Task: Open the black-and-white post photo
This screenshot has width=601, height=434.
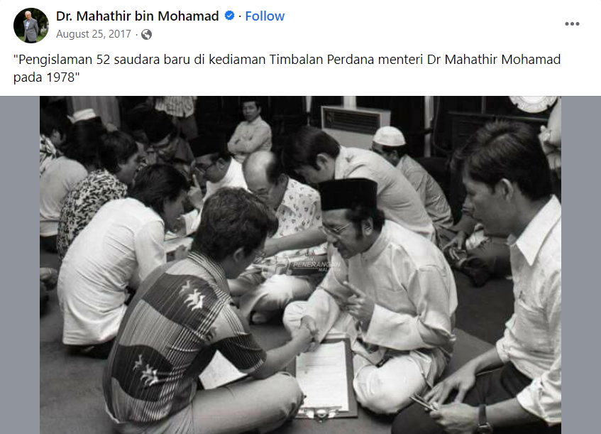Action: click(x=301, y=265)
